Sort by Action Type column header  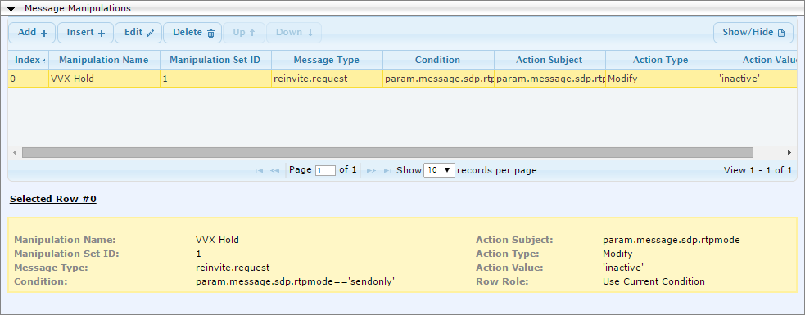(661, 60)
